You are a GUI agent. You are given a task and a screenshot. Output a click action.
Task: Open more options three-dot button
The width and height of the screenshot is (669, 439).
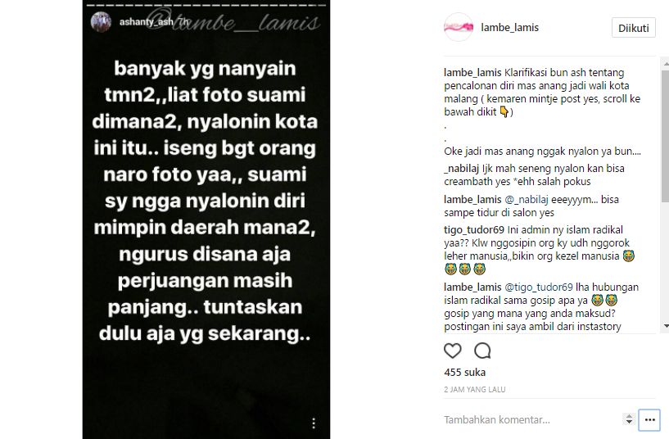pos(649,420)
